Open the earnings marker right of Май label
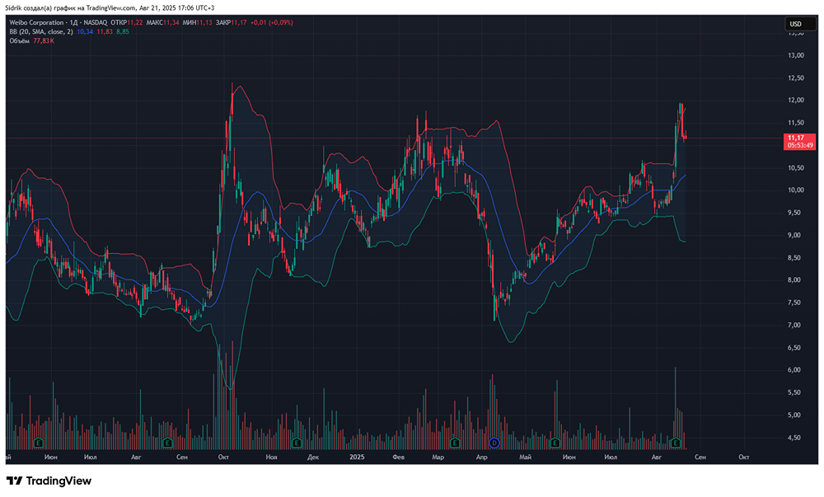 coord(555,443)
